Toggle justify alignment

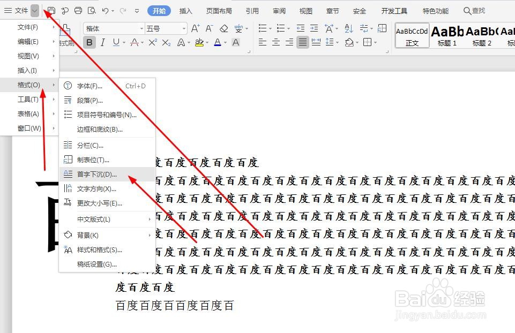[x=302, y=42]
